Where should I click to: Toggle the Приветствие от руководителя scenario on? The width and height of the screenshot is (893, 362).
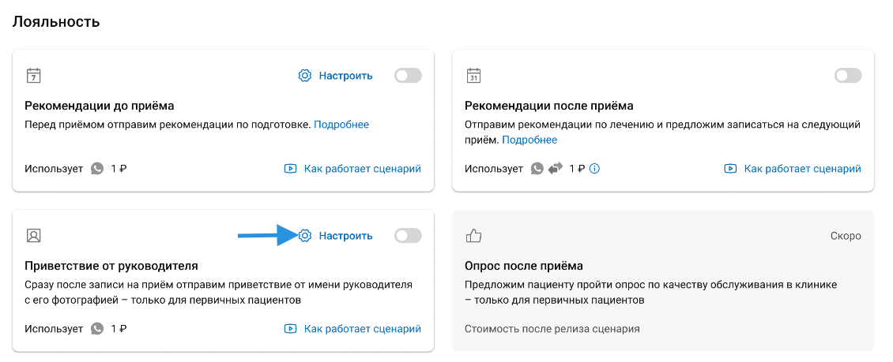[408, 235]
